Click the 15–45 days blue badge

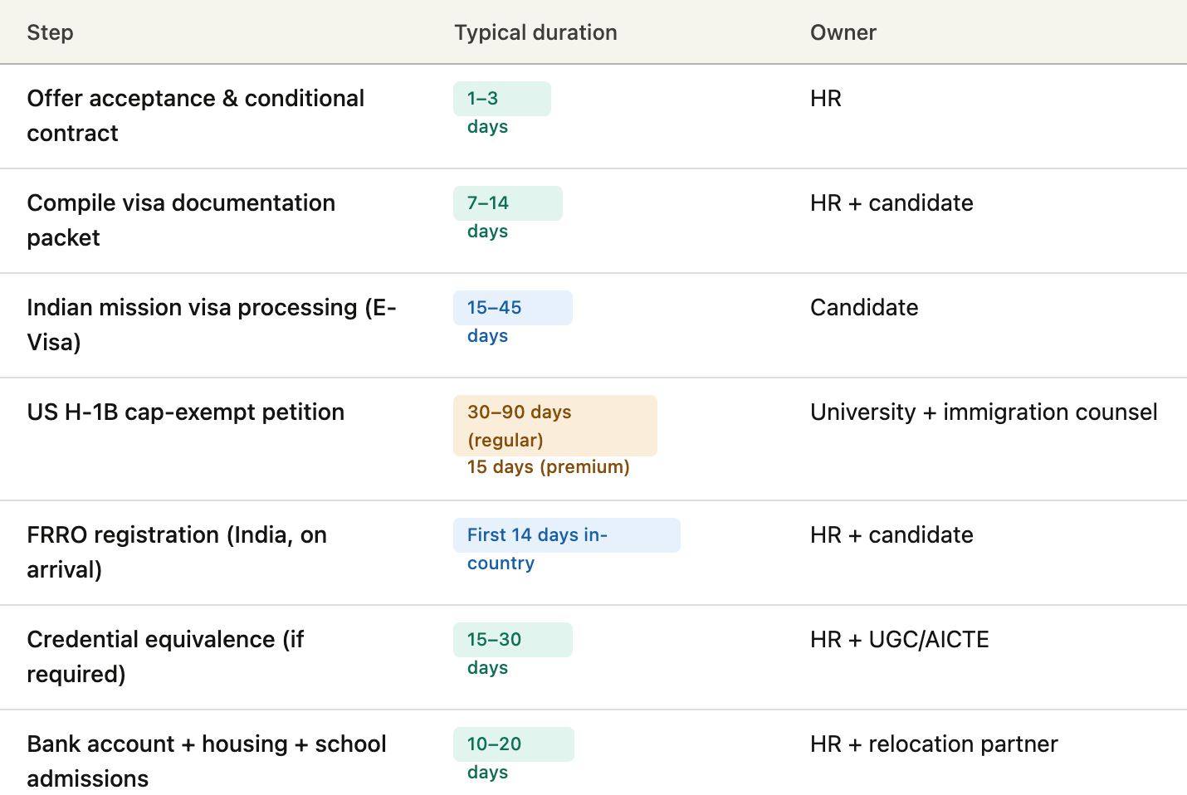(x=512, y=309)
